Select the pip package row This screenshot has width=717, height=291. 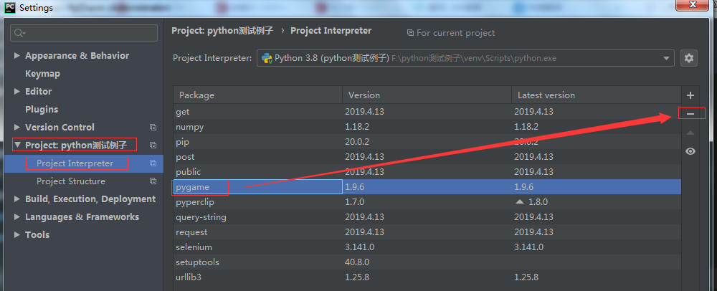point(427,142)
